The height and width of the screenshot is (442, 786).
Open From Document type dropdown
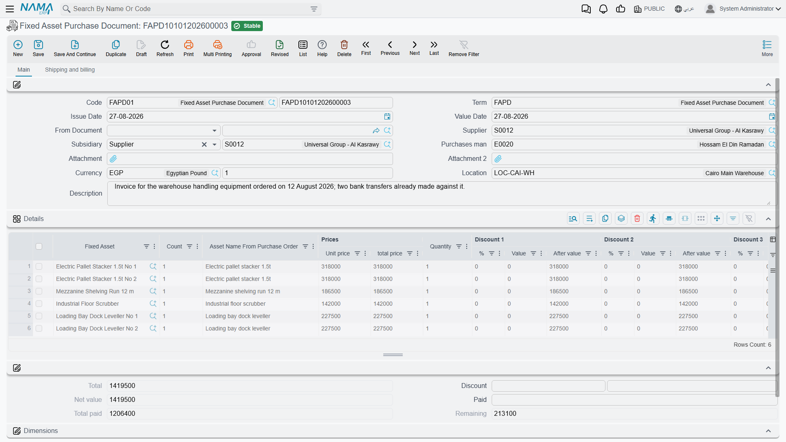[x=215, y=131]
